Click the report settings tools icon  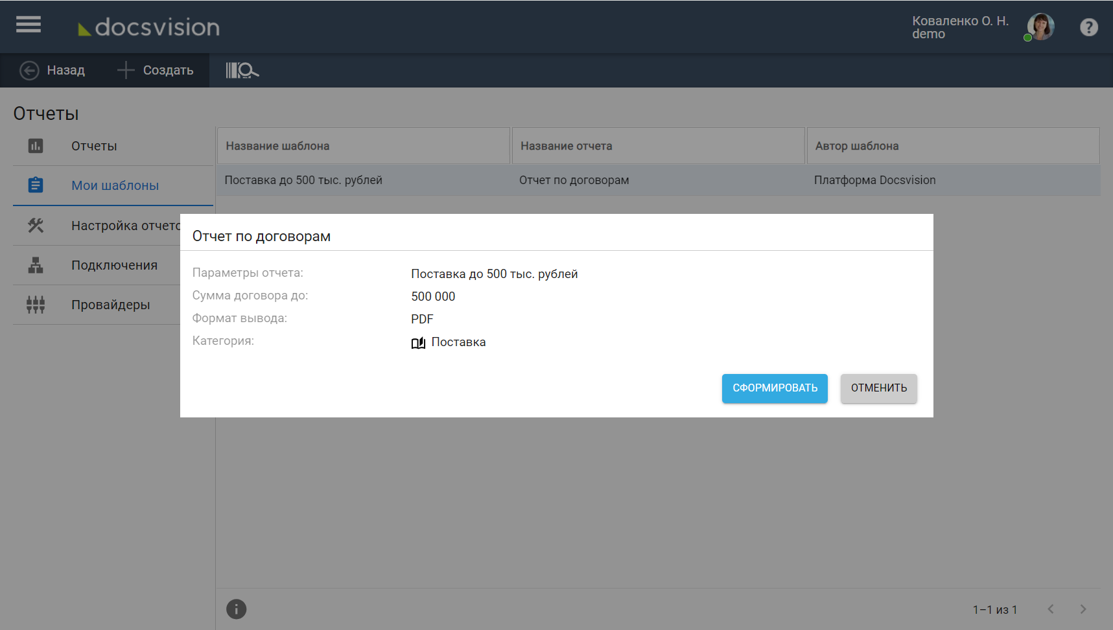coord(36,226)
